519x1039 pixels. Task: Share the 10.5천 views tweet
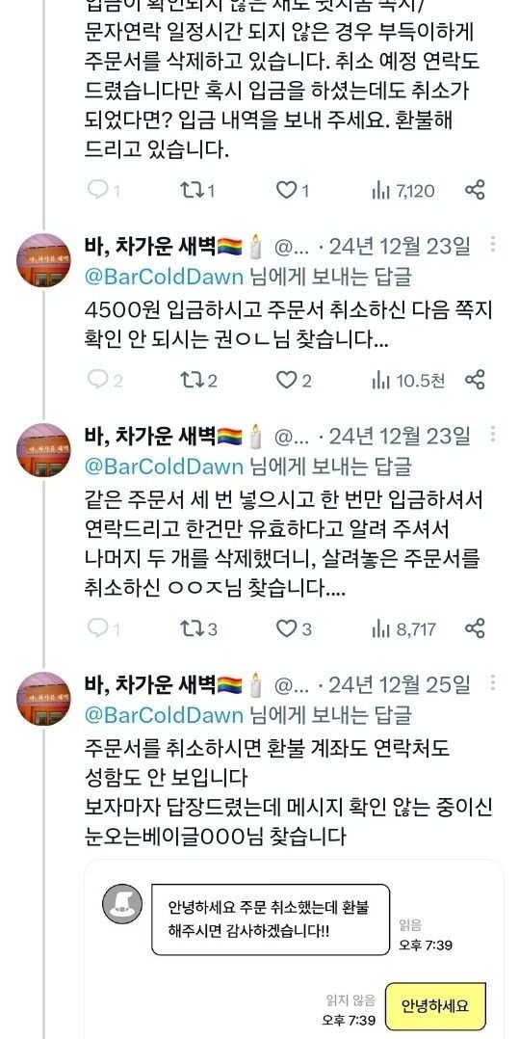pyautogui.click(x=475, y=380)
